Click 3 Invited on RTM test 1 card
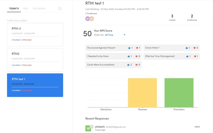This screenshot has height=133, width=213. tap(16, 90)
